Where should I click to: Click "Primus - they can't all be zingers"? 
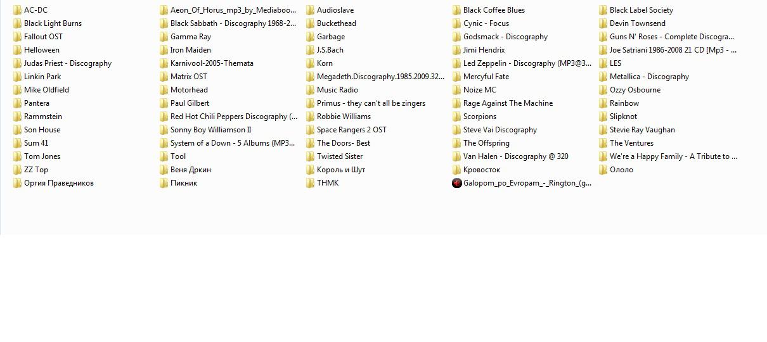point(371,103)
